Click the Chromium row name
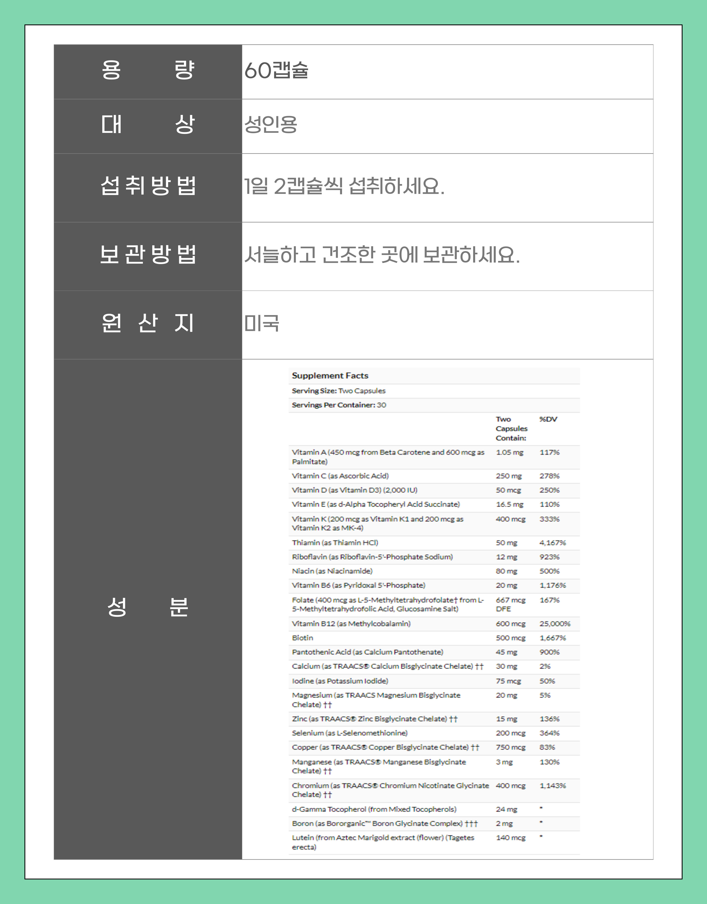The image size is (707, 904). tap(390, 790)
